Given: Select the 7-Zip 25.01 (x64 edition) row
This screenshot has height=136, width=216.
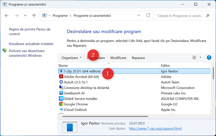Looking at the screenshot, I should (134, 71).
